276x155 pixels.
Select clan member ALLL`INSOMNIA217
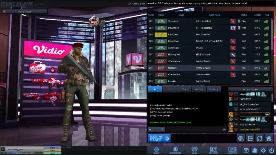tap(250, 109)
